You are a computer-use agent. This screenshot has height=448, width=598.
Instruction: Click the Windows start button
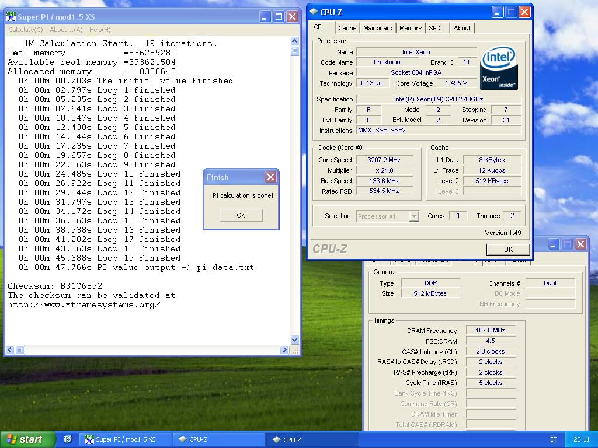27,439
